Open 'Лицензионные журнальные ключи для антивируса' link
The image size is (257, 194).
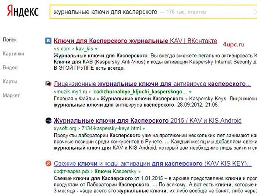pyautogui.click(x=152, y=84)
